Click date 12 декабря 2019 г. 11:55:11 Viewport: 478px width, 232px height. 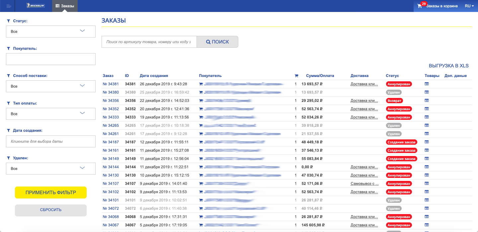(x=164, y=142)
